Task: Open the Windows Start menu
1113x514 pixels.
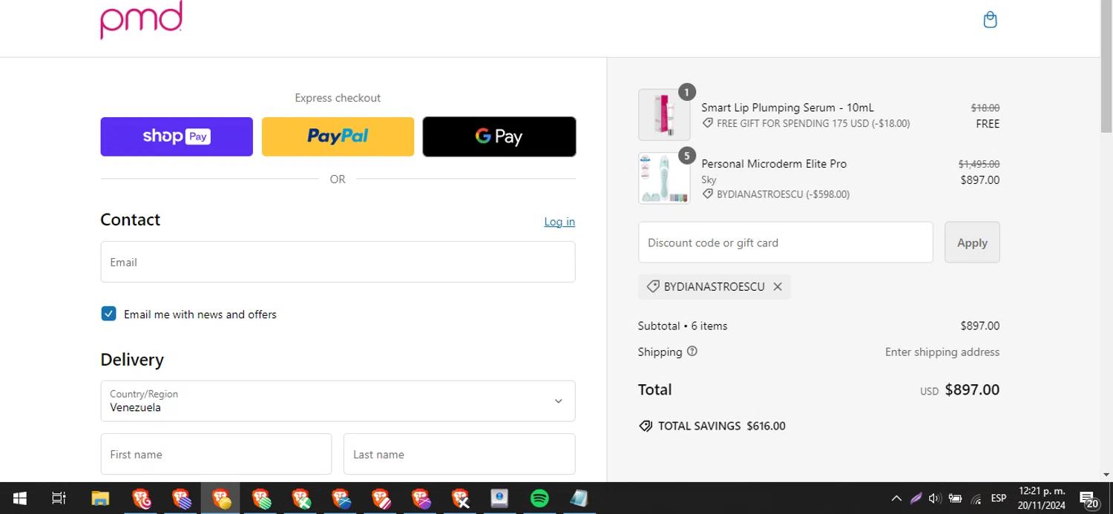Action: [20, 498]
